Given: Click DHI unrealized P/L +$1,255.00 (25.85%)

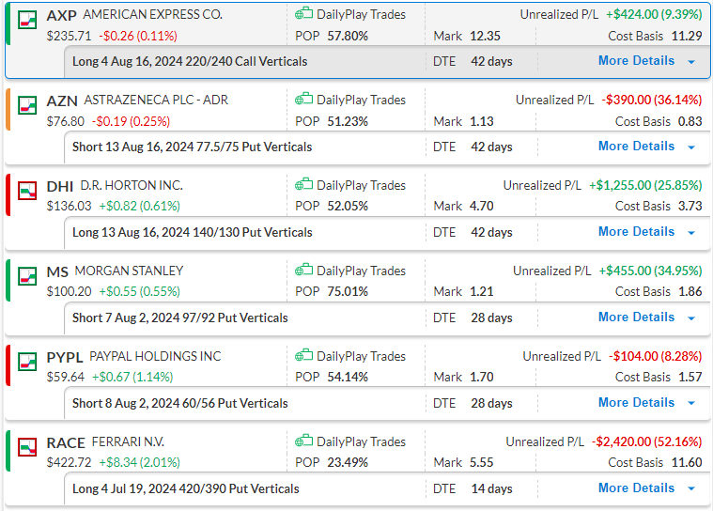Looking at the screenshot, I should click(x=645, y=185).
